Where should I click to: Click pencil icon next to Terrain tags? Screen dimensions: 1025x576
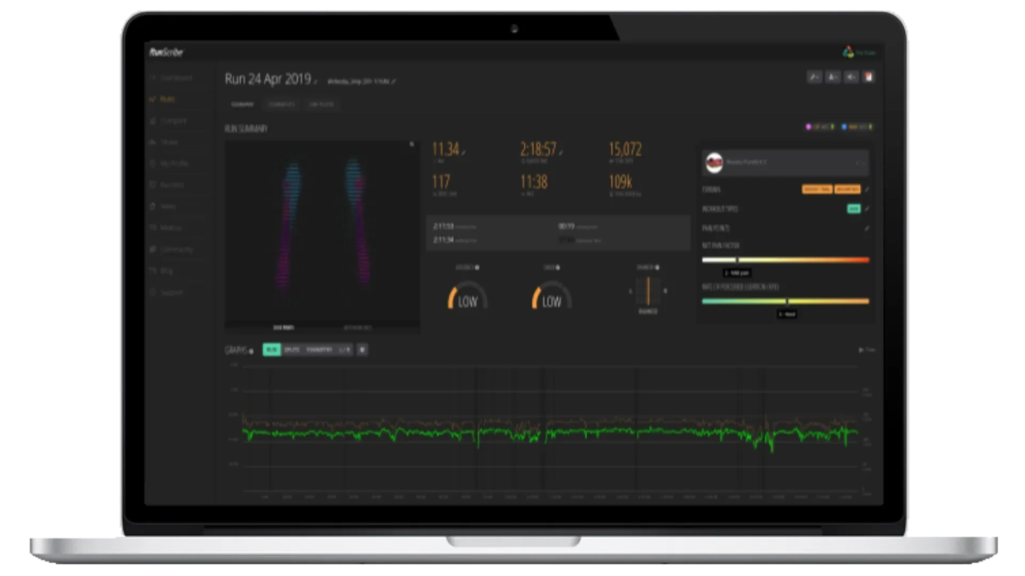(x=867, y=189)
